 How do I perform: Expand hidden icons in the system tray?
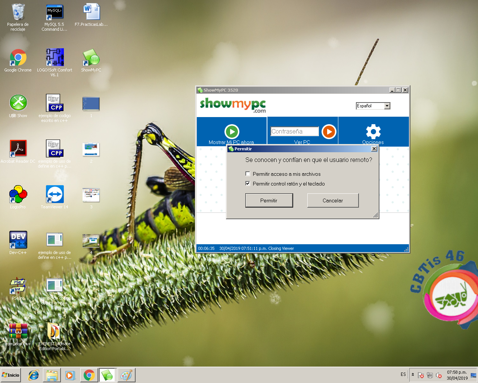pyautogui.click(x=412, y=374)
